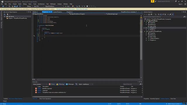Click Sign in at top right
Viewport: 187px width, 105px height.
point(180,4)
